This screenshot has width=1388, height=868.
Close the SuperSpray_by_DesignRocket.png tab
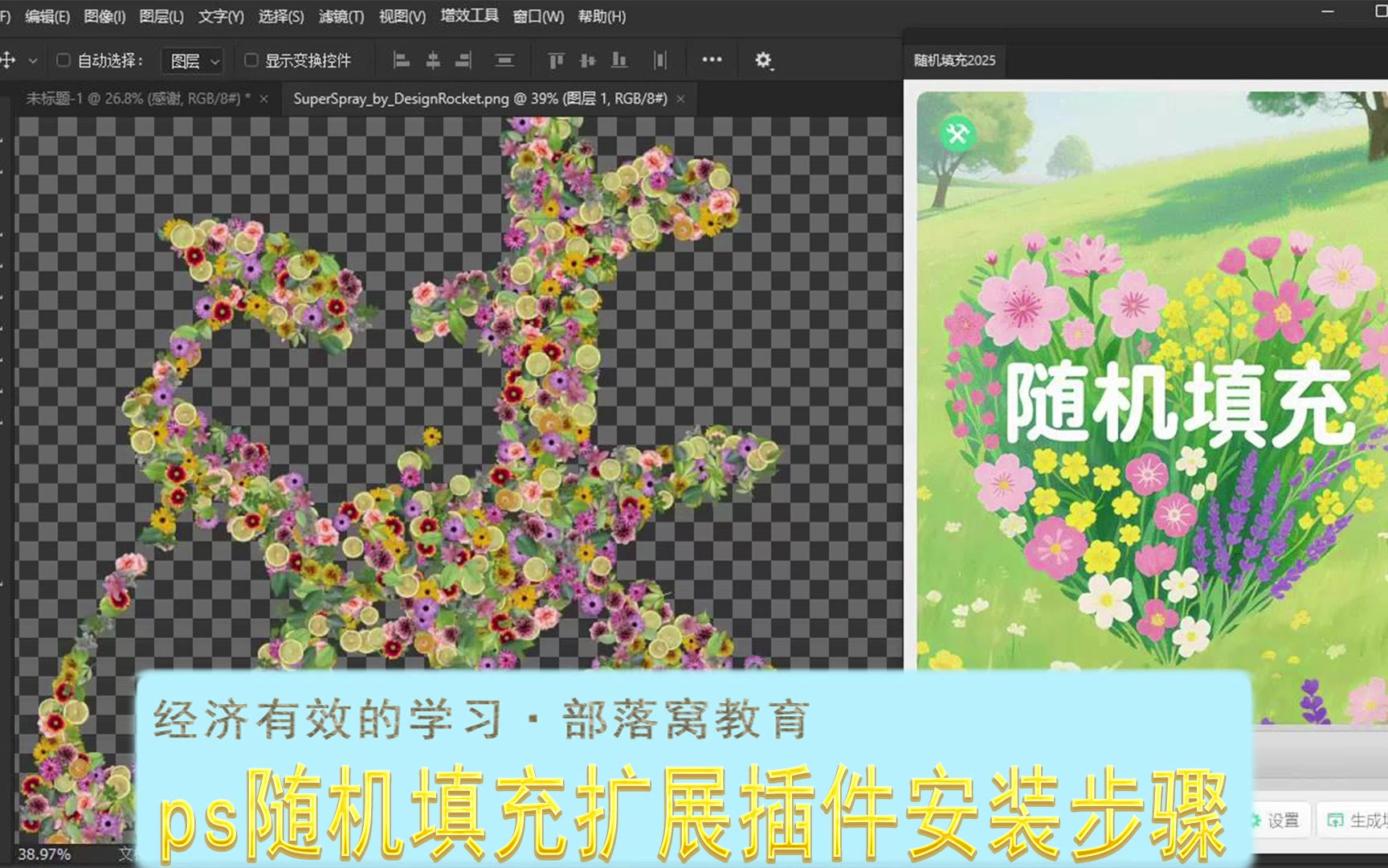click(680, 99)
